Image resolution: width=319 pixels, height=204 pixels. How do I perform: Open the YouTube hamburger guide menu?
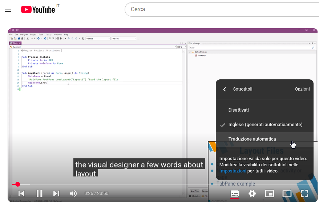[x=8, y=9]
